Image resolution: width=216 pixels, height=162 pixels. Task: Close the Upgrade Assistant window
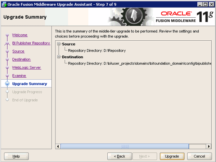[x=211, y=4]
